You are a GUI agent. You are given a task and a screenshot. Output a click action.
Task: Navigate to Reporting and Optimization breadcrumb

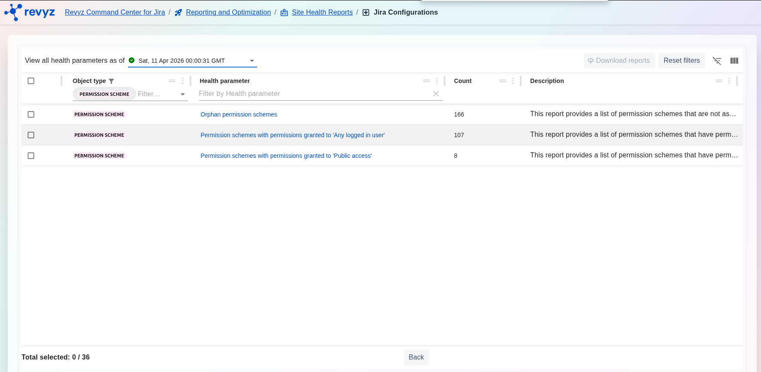point(228,12)
